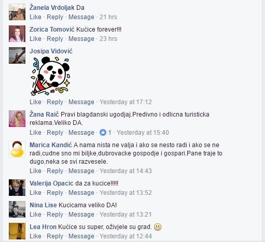The width and height of the screenshot is (265, 242).
Task: Open Valerija Opacic's profile name link
Action: [51, 183]
